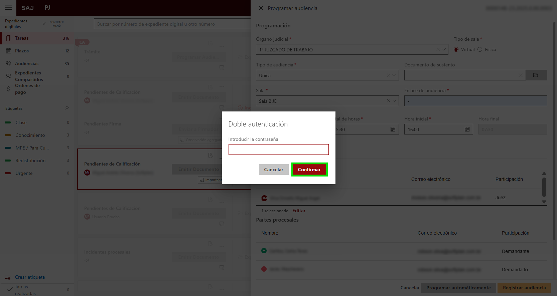Click the collapse menu double-chevron icon

click(x=44, y=24)
